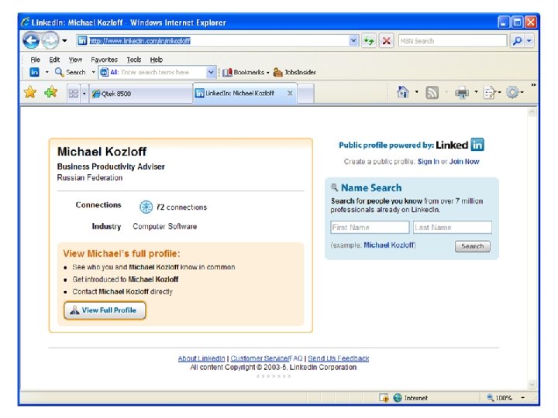Click the magnifier Search button next to MSN Search

point(517,41)
